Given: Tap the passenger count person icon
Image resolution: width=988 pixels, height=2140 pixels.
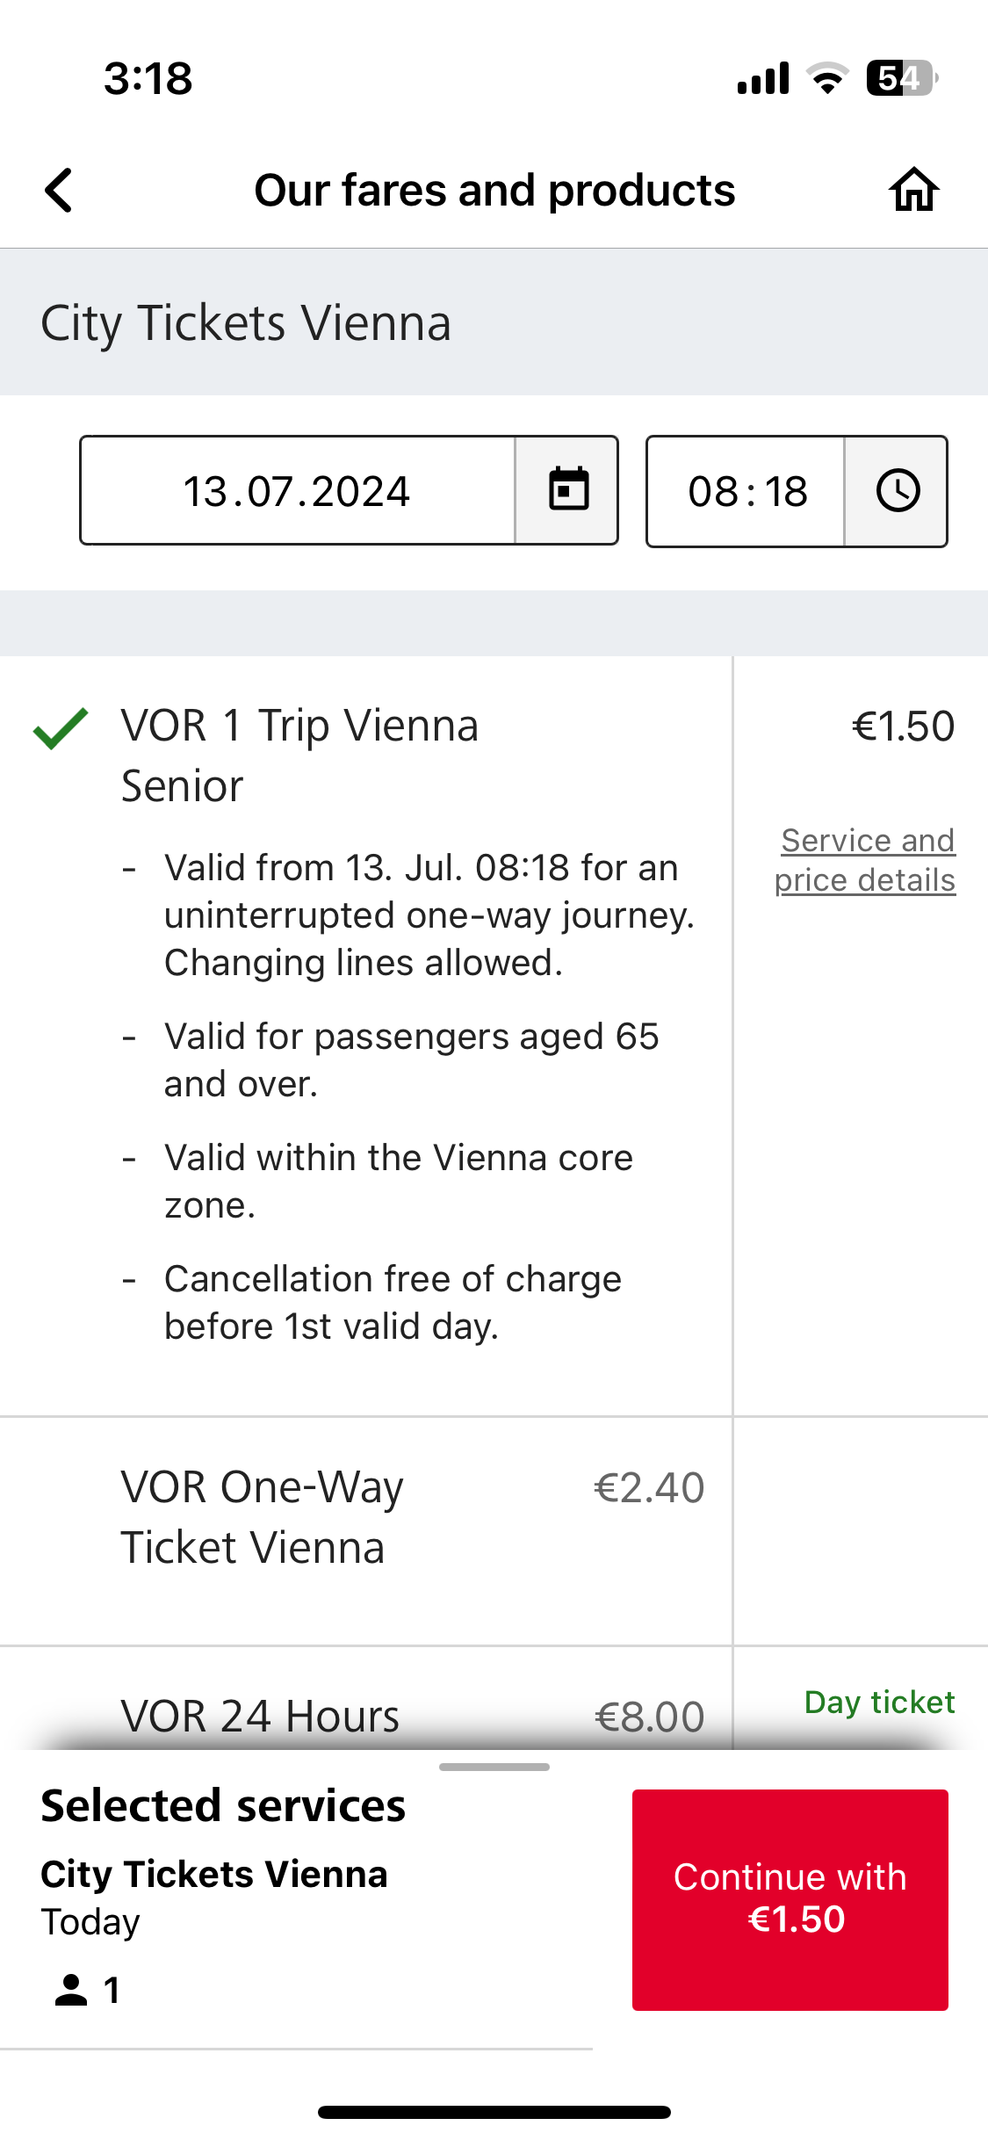Looking at the screenshot, I should 71,1990.
